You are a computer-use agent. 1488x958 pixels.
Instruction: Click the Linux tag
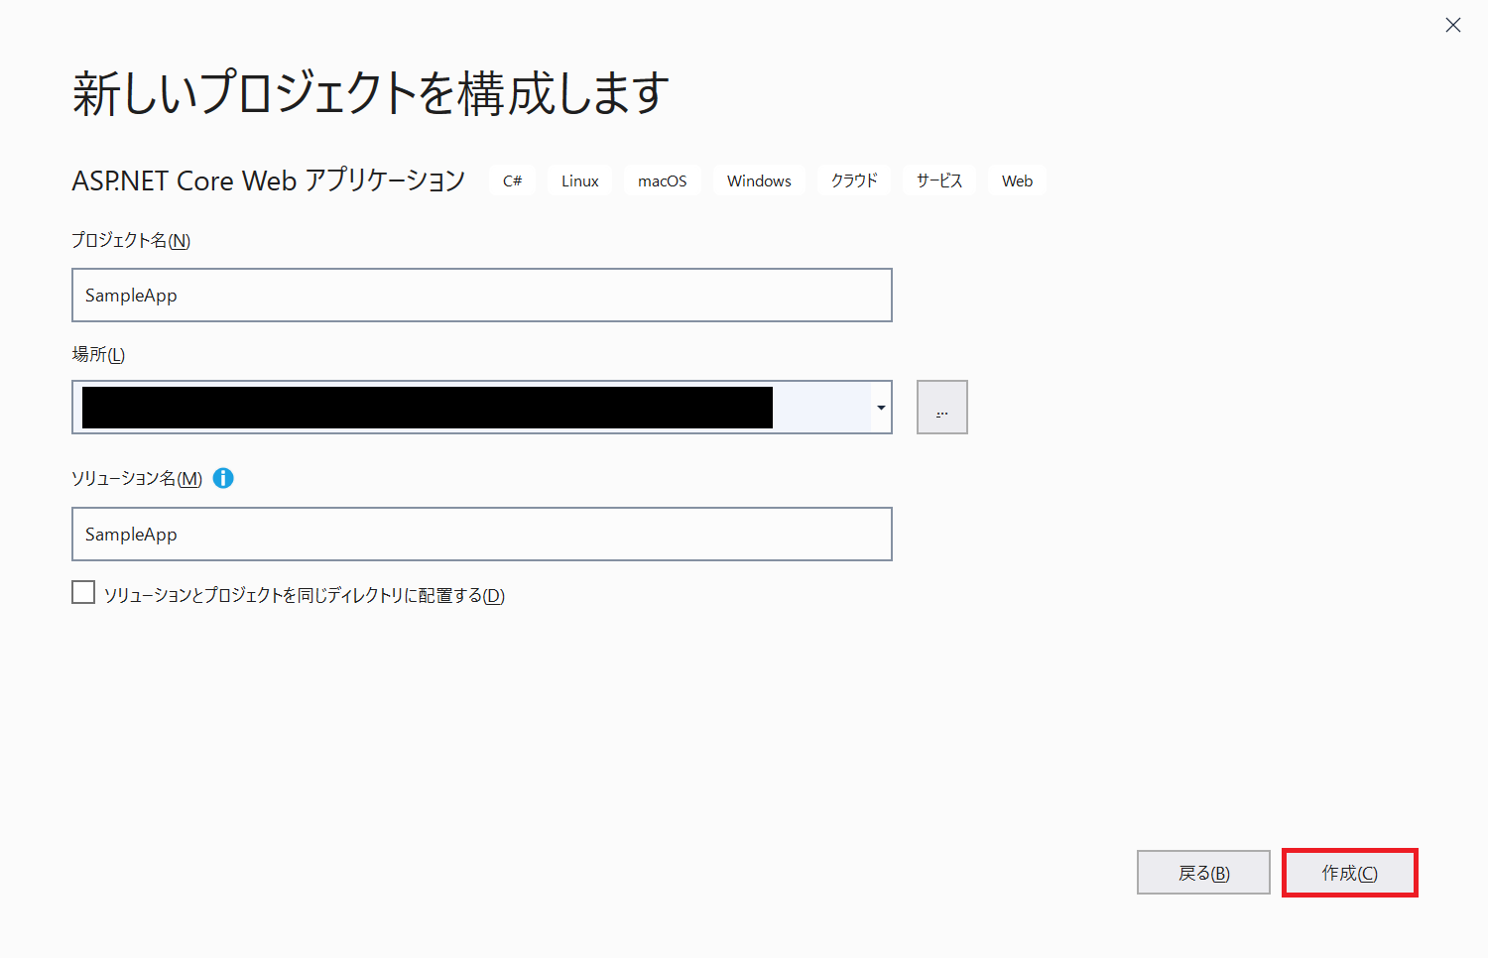(x=580, y=180)
